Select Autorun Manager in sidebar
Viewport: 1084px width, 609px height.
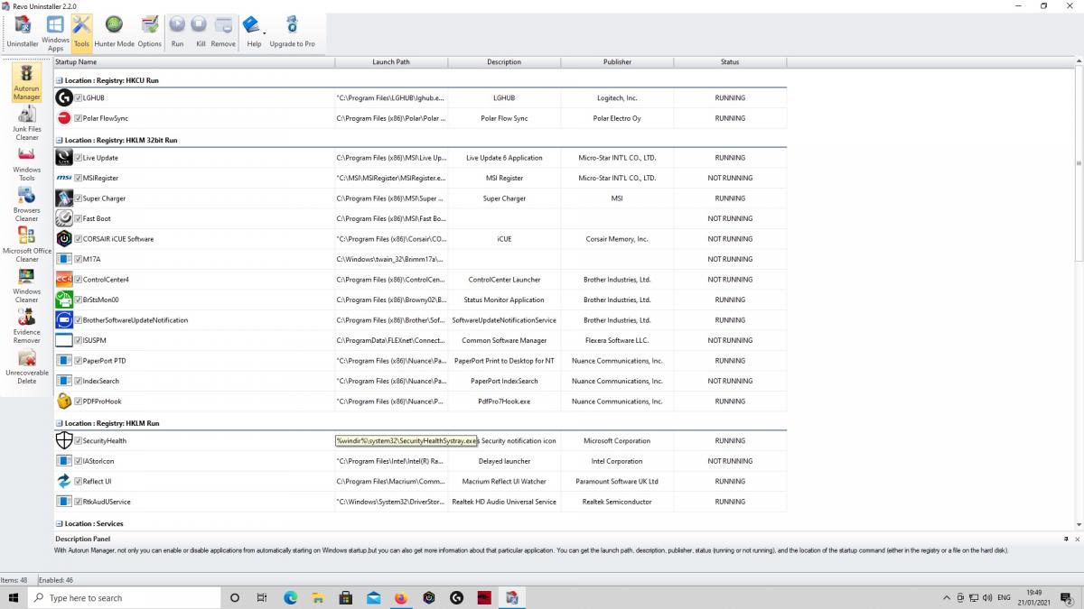[x=27, y=81]
